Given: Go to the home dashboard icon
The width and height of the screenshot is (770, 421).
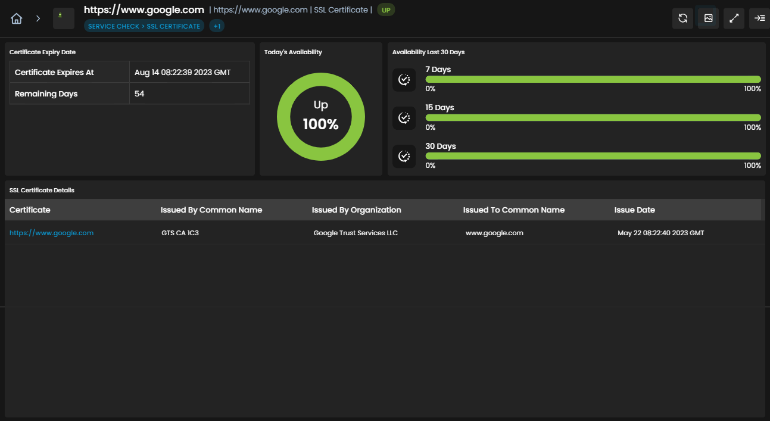Looking at the screenshot, I should (17, 18).
